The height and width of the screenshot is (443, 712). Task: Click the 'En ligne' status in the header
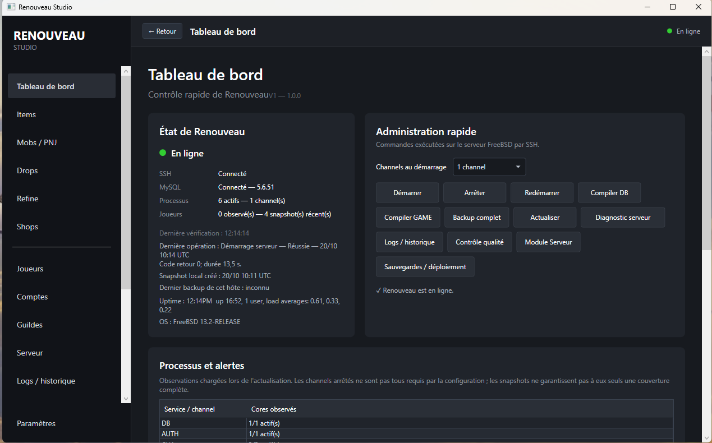click(x=684, y=31)
